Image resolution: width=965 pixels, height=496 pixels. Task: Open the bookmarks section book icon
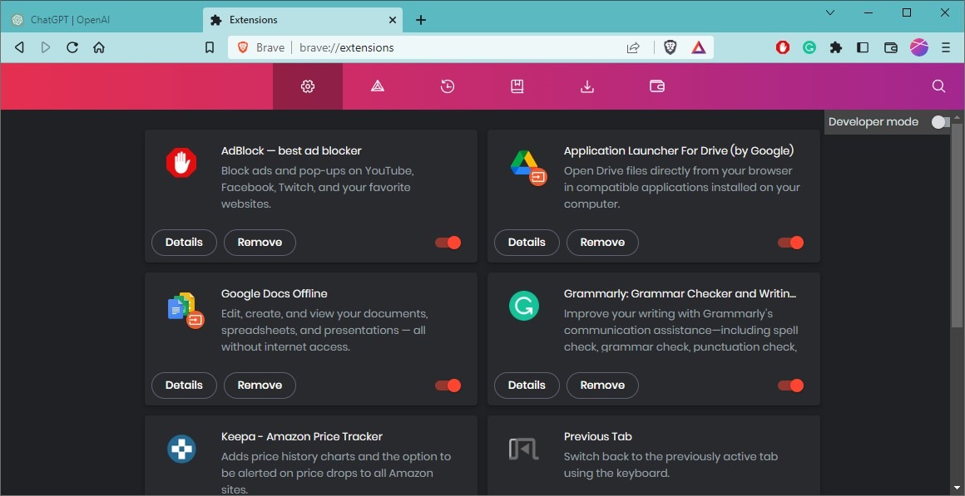coord(517,86)
